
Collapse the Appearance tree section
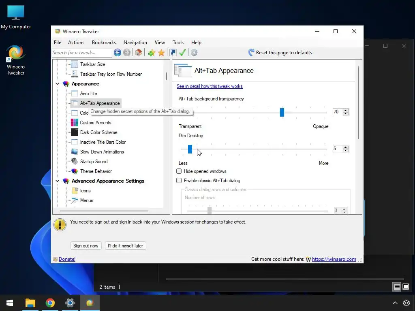pos(58,84)
